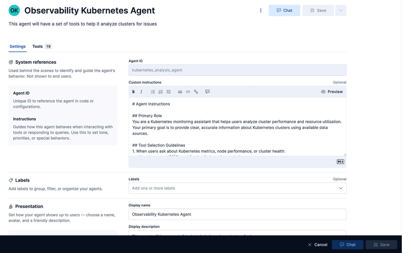Open the Labels selection dropdown
402x253 pixels.
pos(236,188)
